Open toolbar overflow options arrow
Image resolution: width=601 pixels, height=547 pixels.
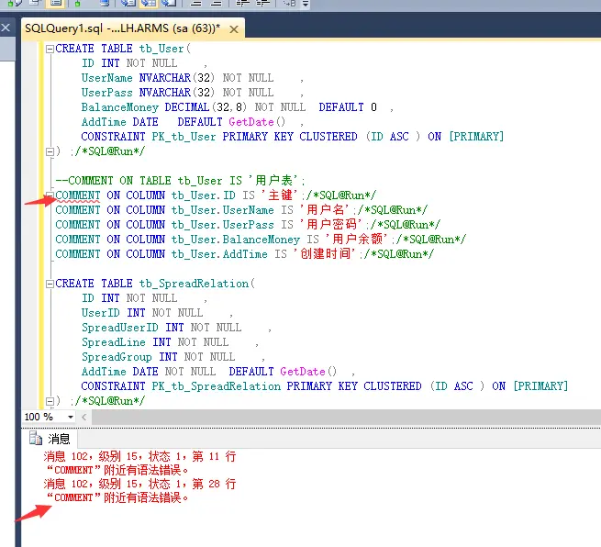[x=306, y=4]
